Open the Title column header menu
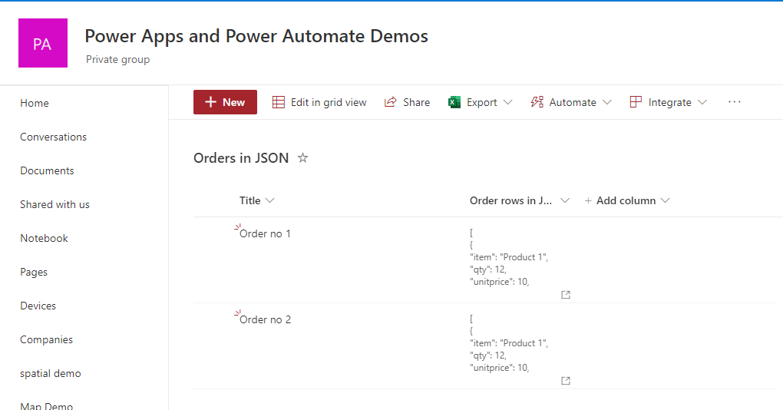783x410 pixels. pos(256,200)
